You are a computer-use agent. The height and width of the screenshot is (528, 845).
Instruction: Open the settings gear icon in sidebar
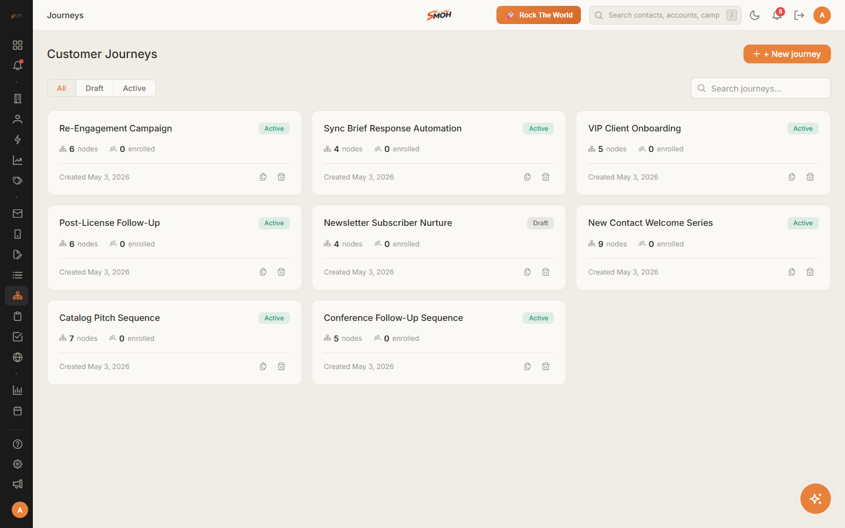(18, 464)
